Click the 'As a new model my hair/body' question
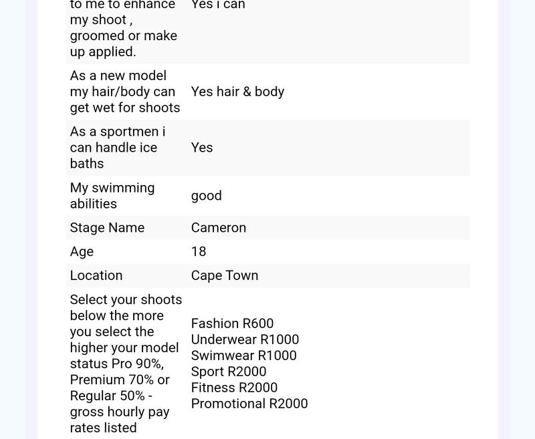Screen dimensions: 535x439 click(124, 92)
